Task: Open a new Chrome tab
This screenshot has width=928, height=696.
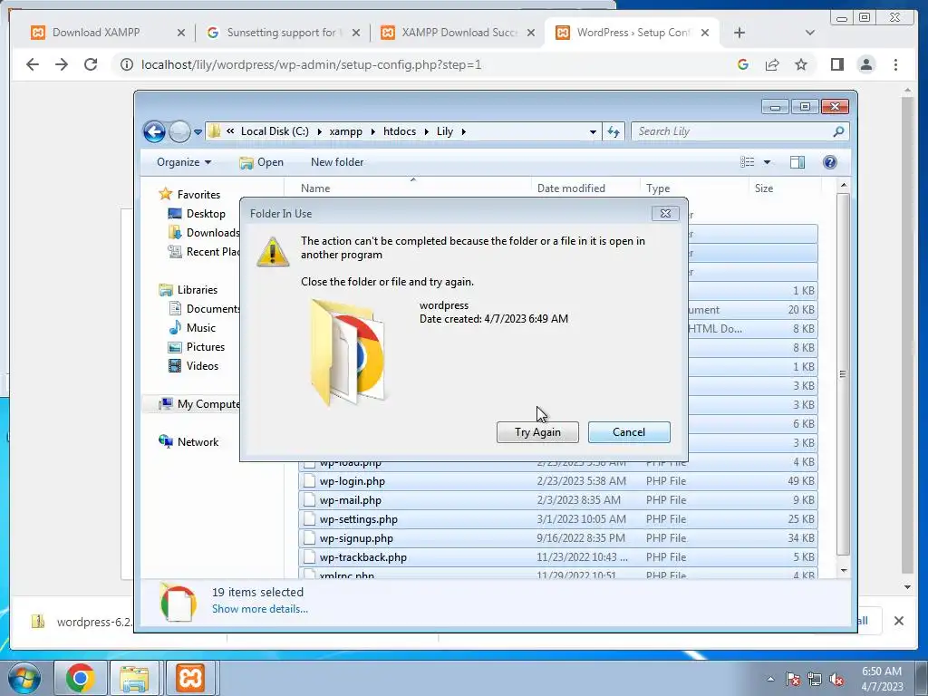Action: 739,33
